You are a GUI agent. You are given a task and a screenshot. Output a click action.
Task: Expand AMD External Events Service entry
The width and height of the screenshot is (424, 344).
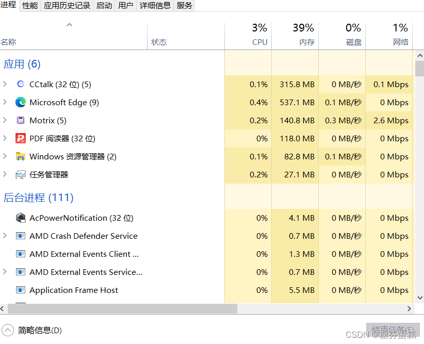(5, 271)
